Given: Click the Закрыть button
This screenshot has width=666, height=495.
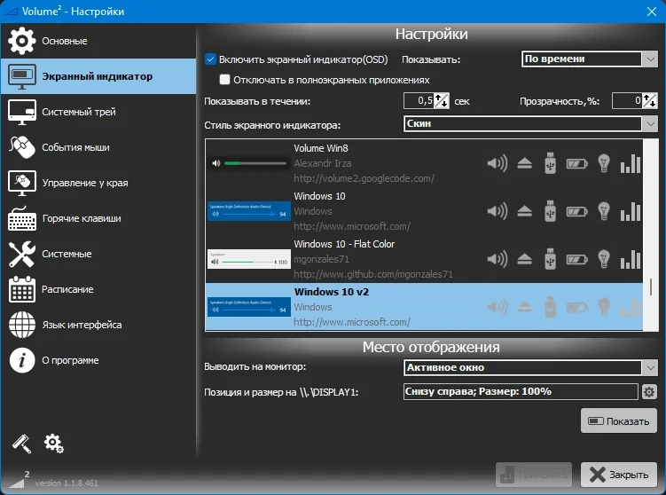Looking at the screenshot, I should click(619, 475).
